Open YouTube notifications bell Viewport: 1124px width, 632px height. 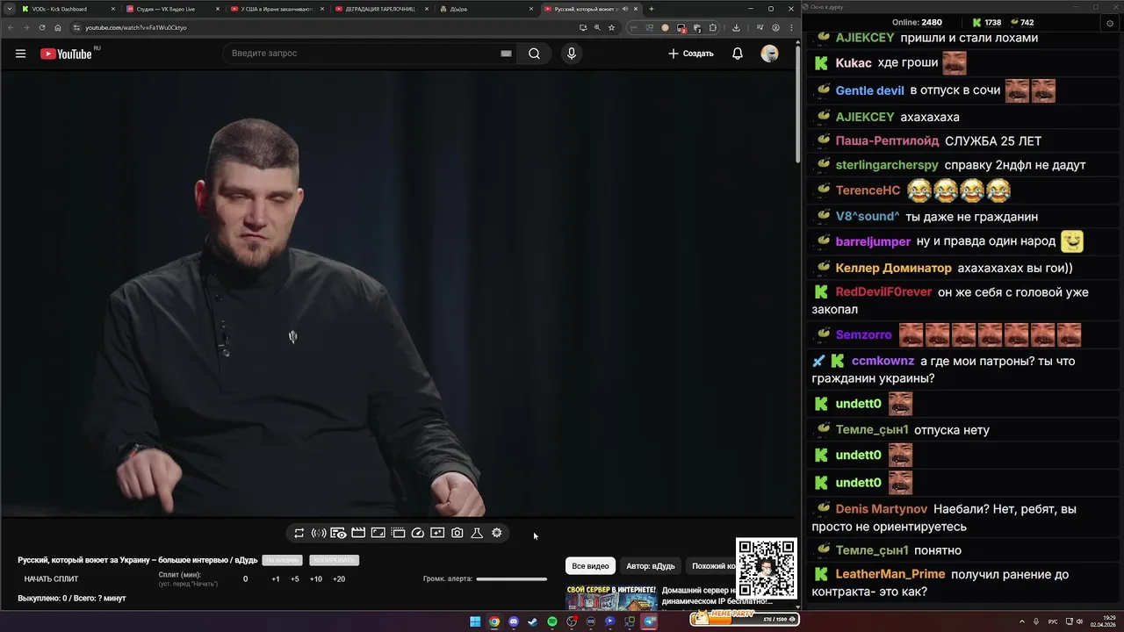click(738, 54)
